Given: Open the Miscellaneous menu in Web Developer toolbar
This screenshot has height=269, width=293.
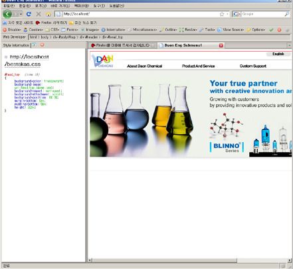Looking at the screenshot, I should (x=142, y=30).
